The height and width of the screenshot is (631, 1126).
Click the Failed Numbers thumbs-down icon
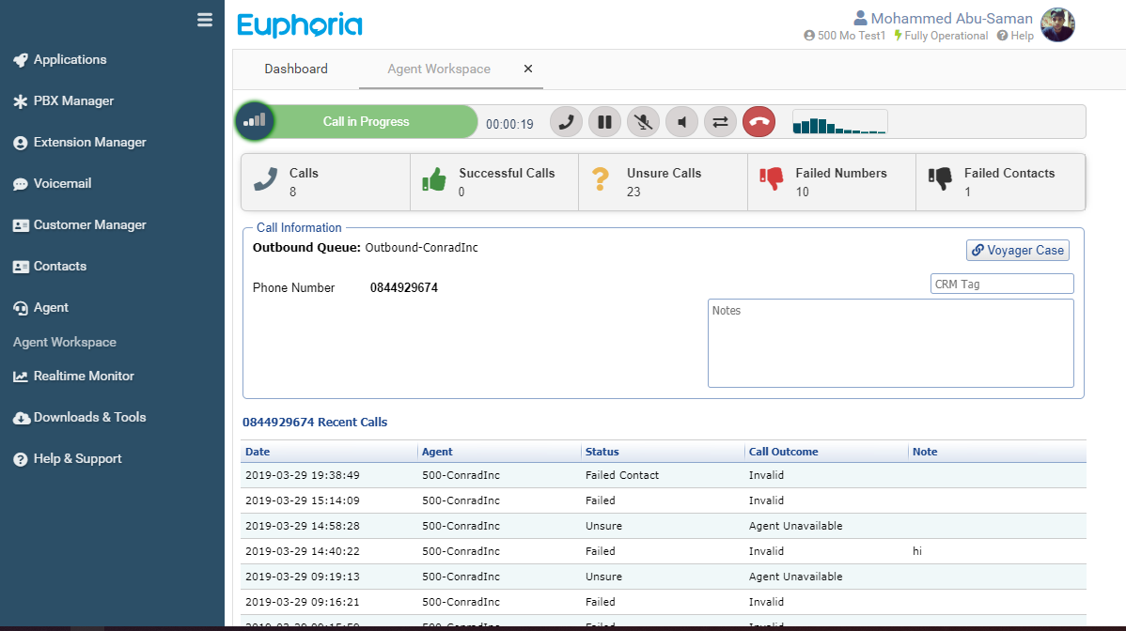pos(771,179)
